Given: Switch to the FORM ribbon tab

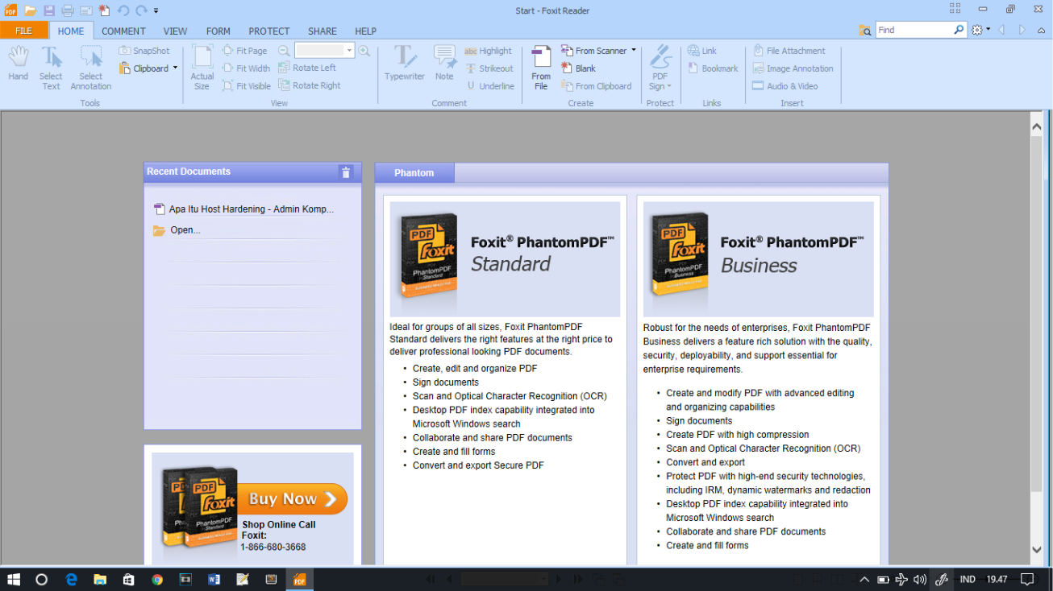Looking at the screenshot, I should coord(218,31).
